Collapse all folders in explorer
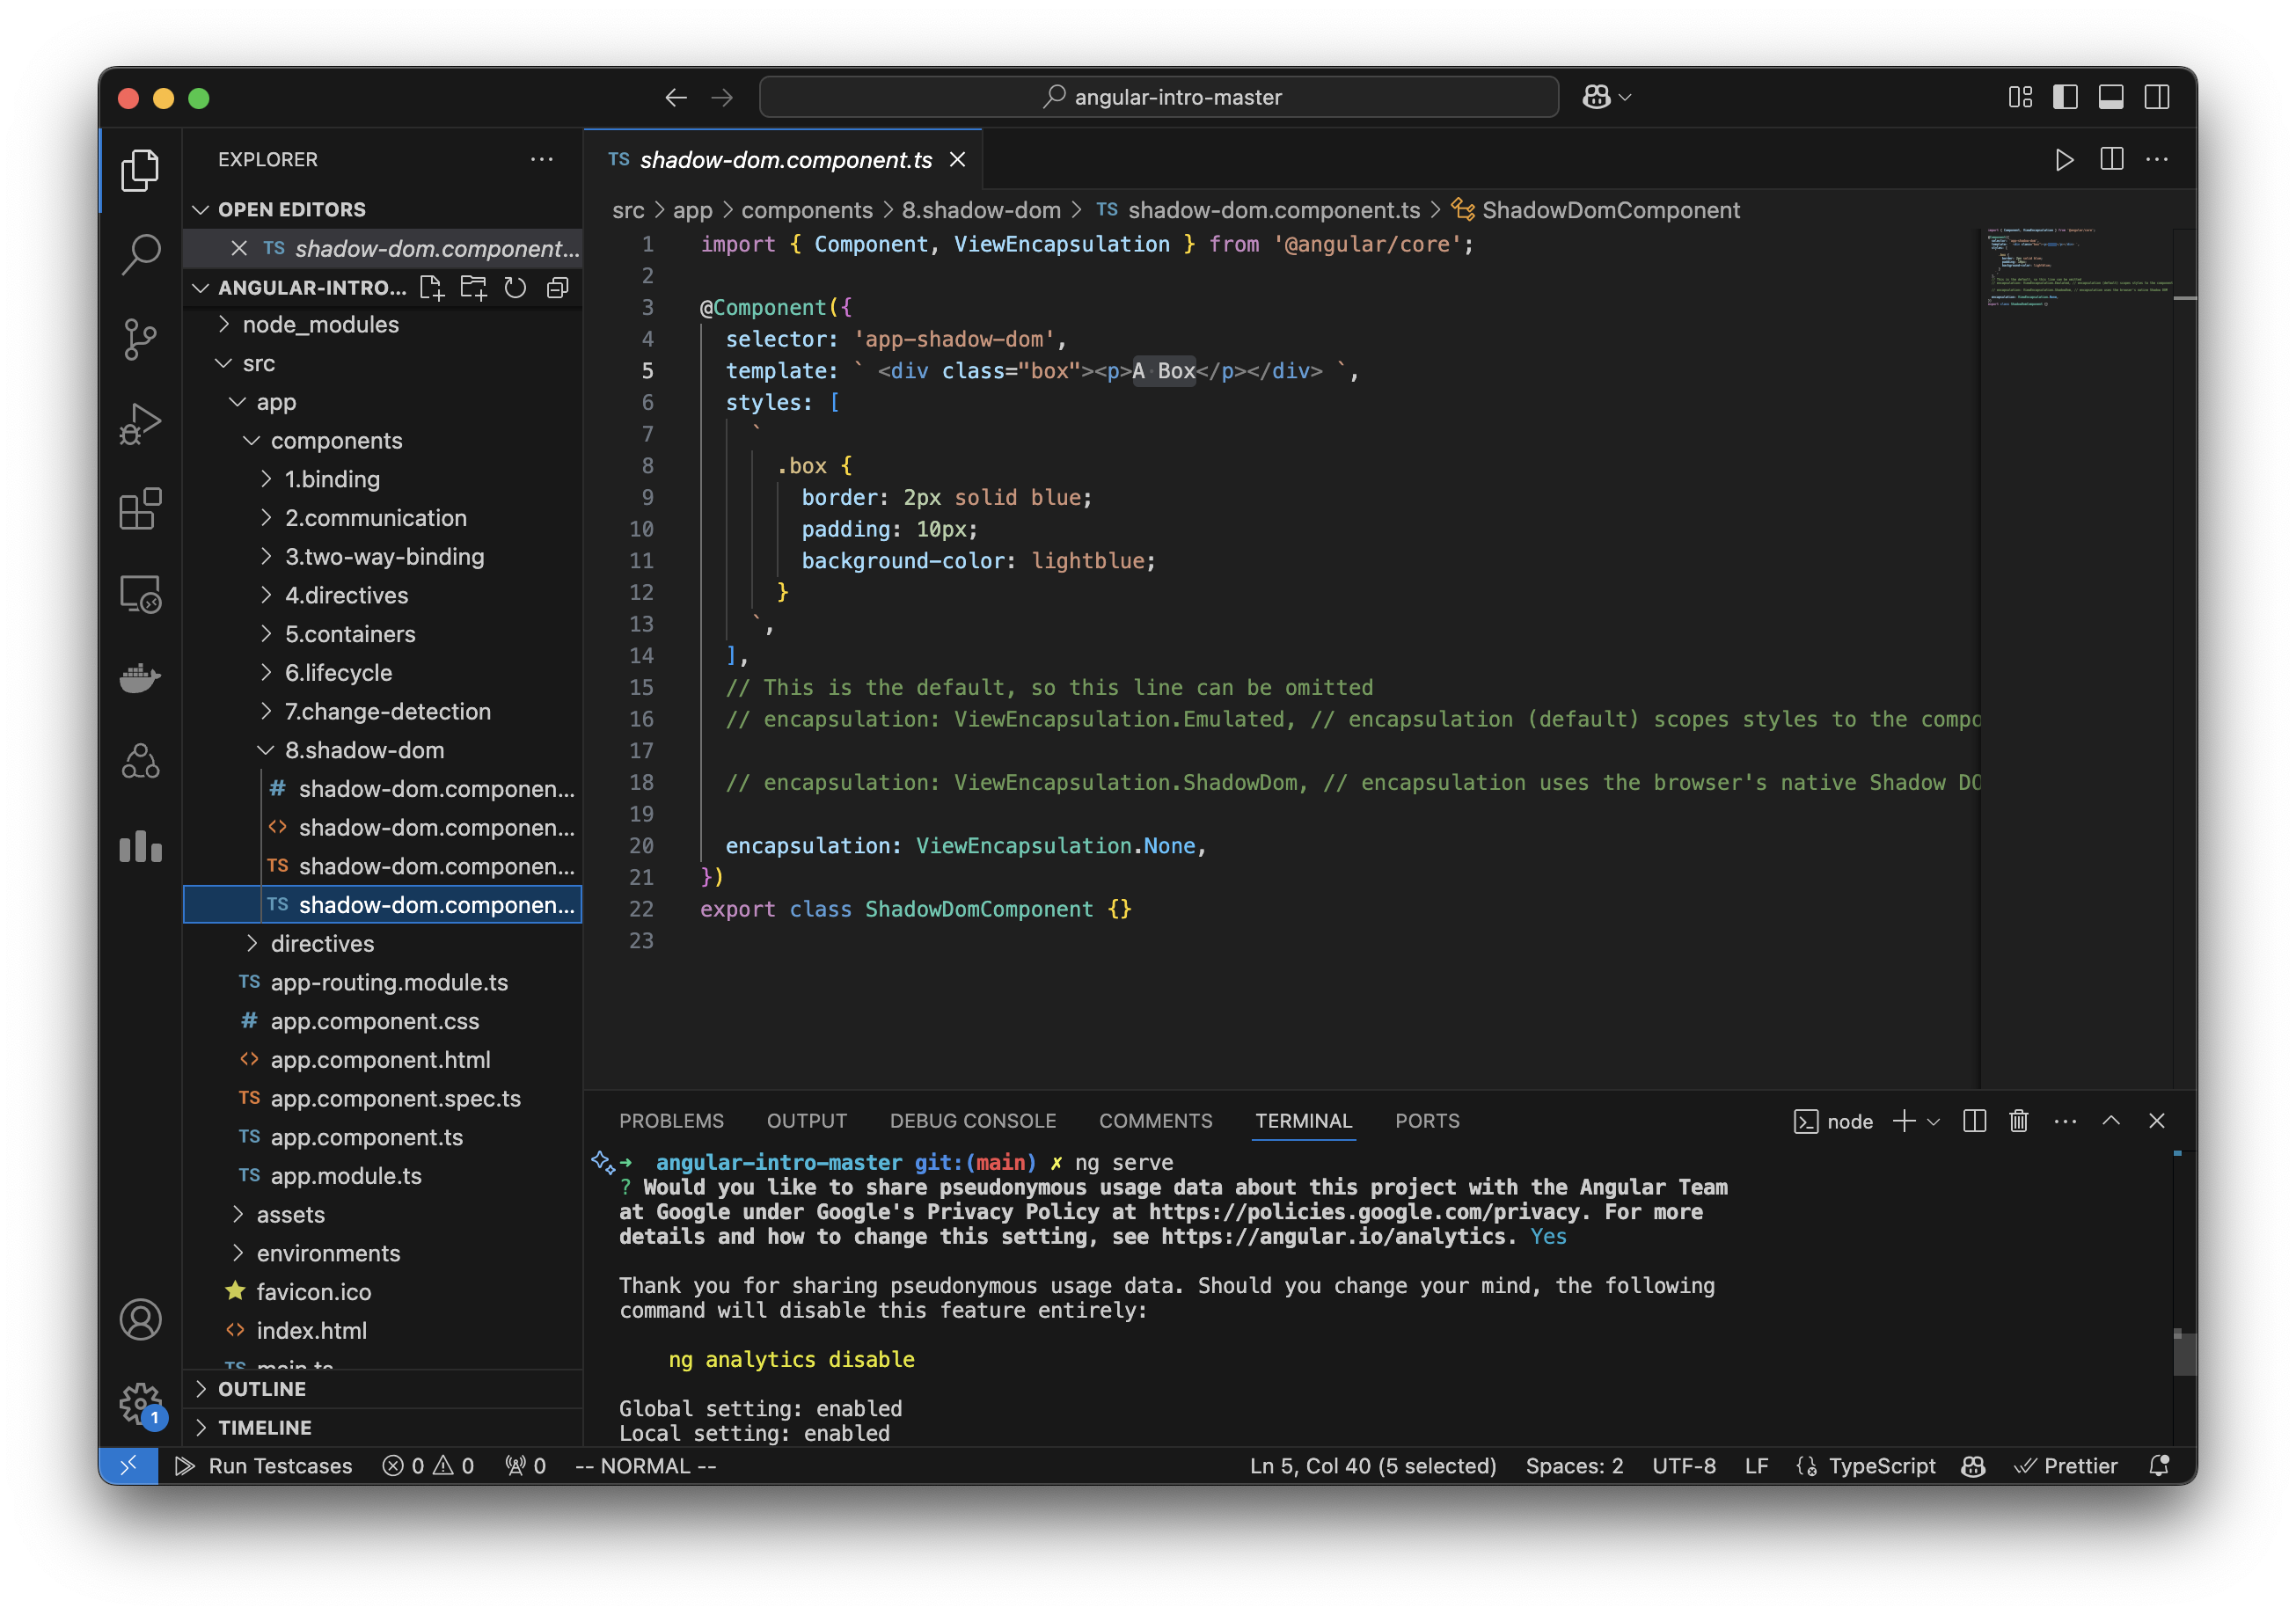The height and width of the screenshot is (1615, 2296). coord(557,288)
